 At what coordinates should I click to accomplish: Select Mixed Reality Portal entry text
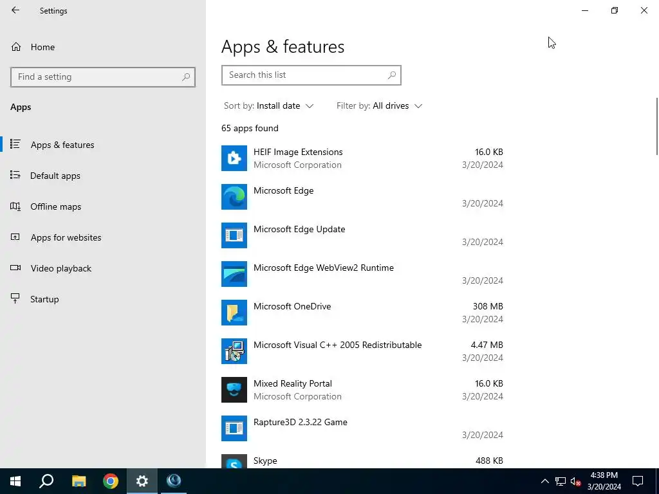(293, 383)
